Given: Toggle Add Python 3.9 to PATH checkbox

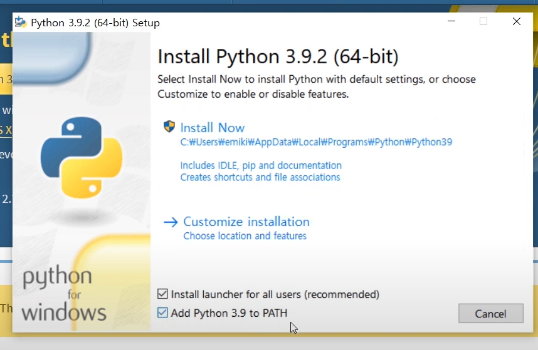Looking at the screenshot, I should [162, 312].
